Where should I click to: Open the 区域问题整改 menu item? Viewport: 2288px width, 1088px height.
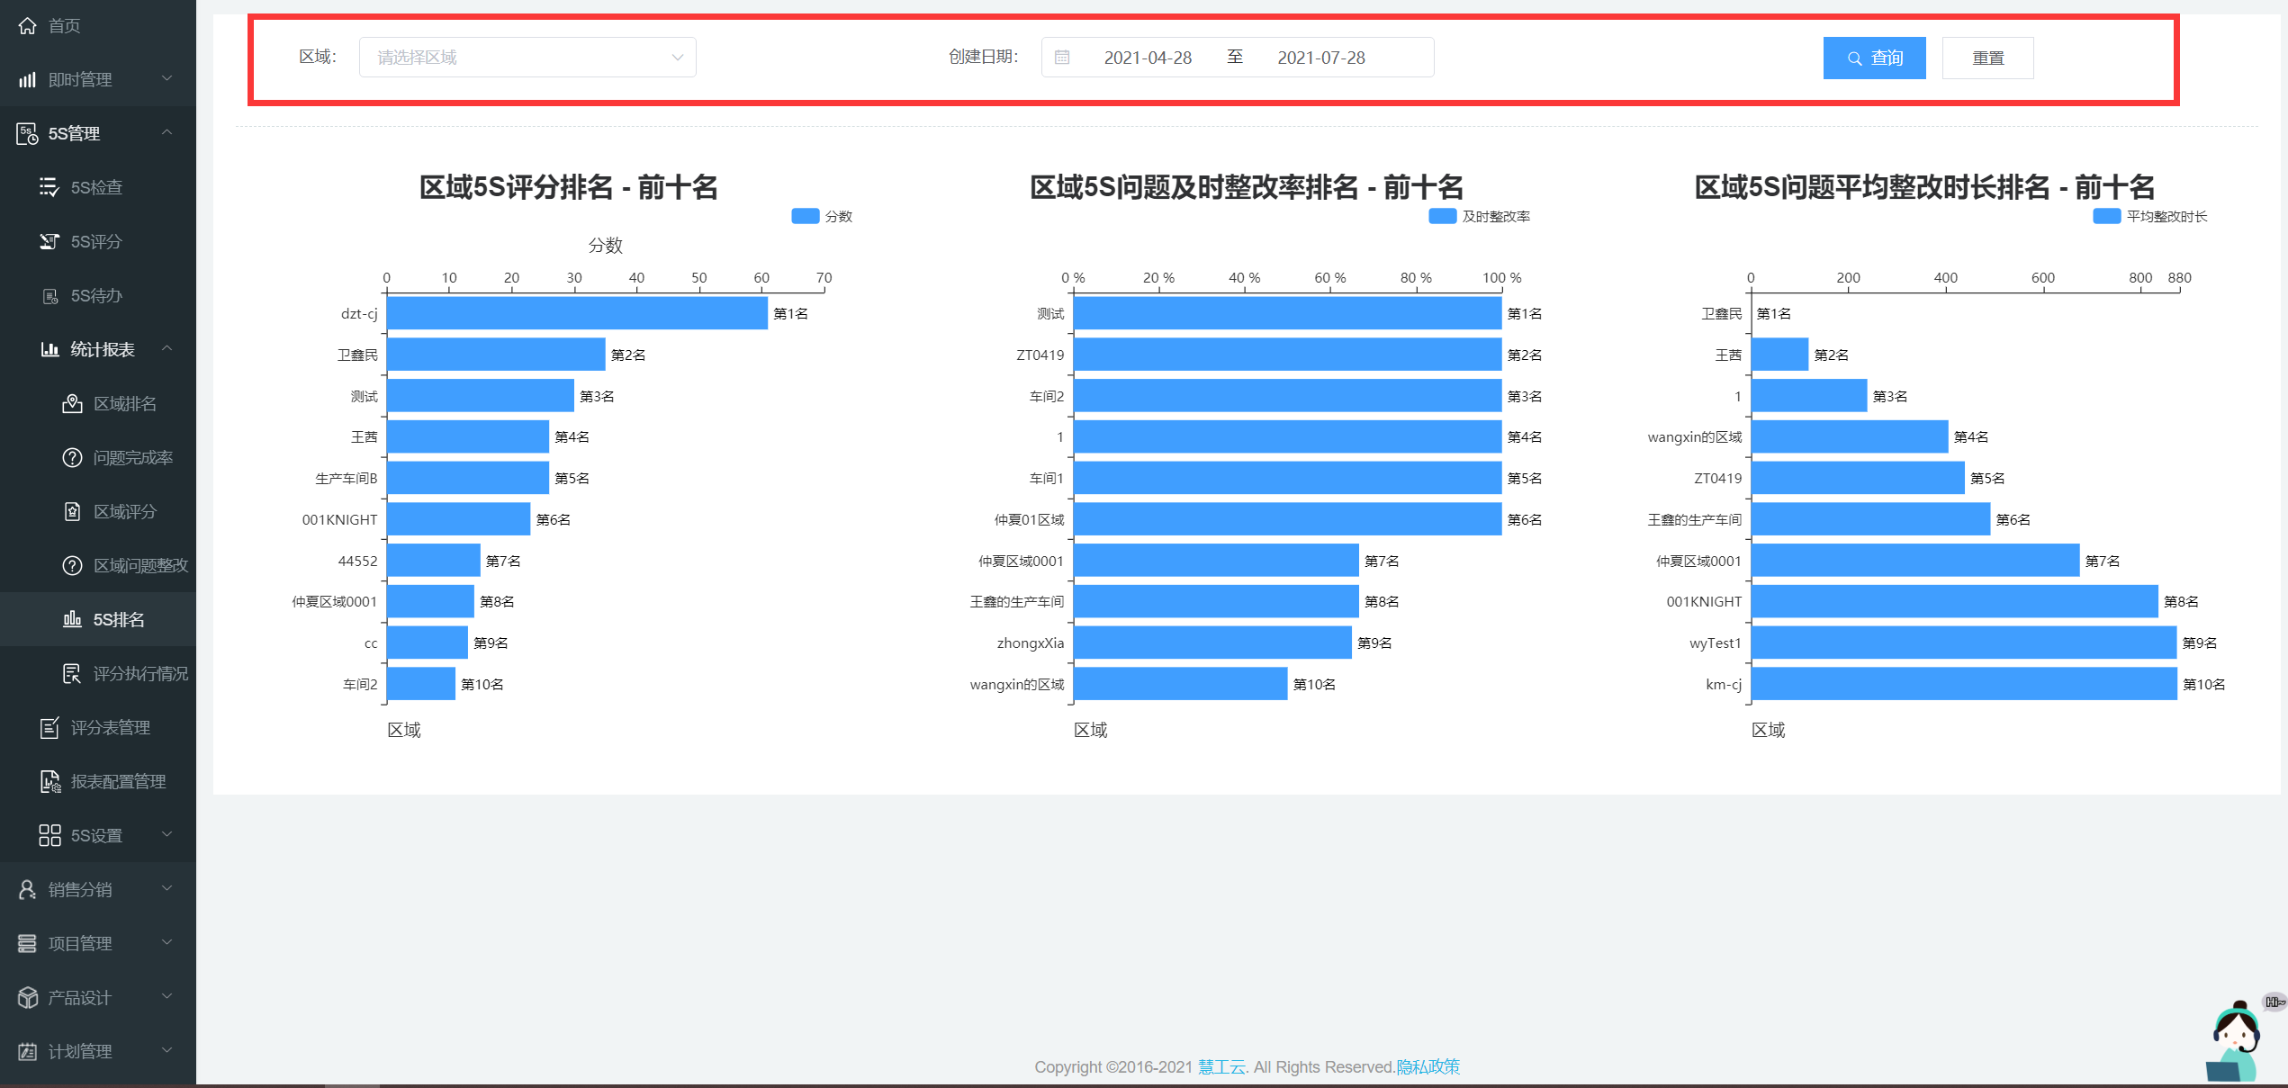tap(140, 565)
